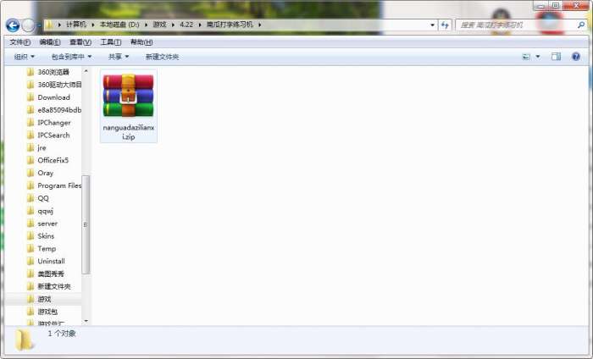
Task: Select the Skins folder in tree
Action: pos(46,236)
